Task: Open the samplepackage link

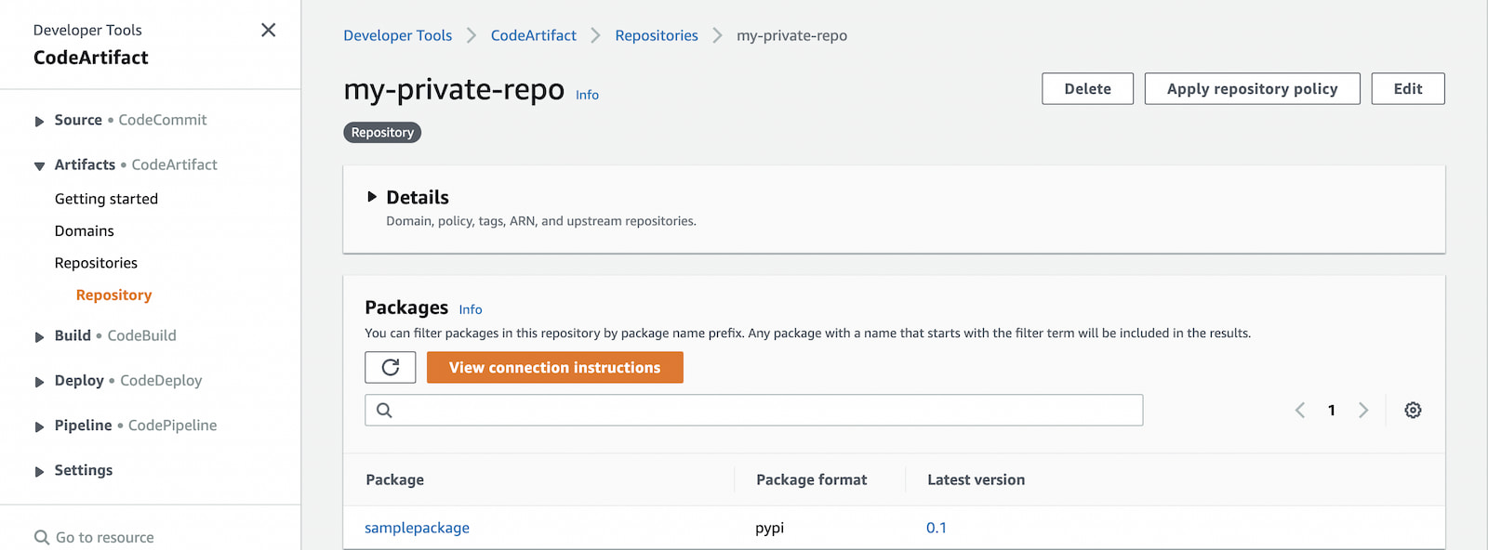Action: [417, 528]
